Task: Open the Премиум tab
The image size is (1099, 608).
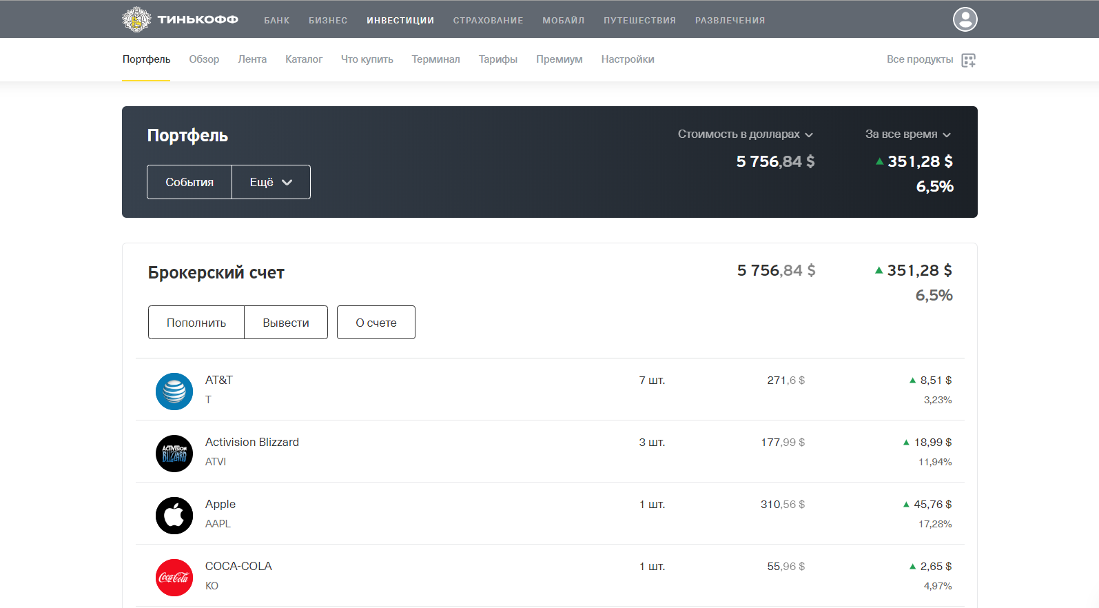Action: [559, 59]
